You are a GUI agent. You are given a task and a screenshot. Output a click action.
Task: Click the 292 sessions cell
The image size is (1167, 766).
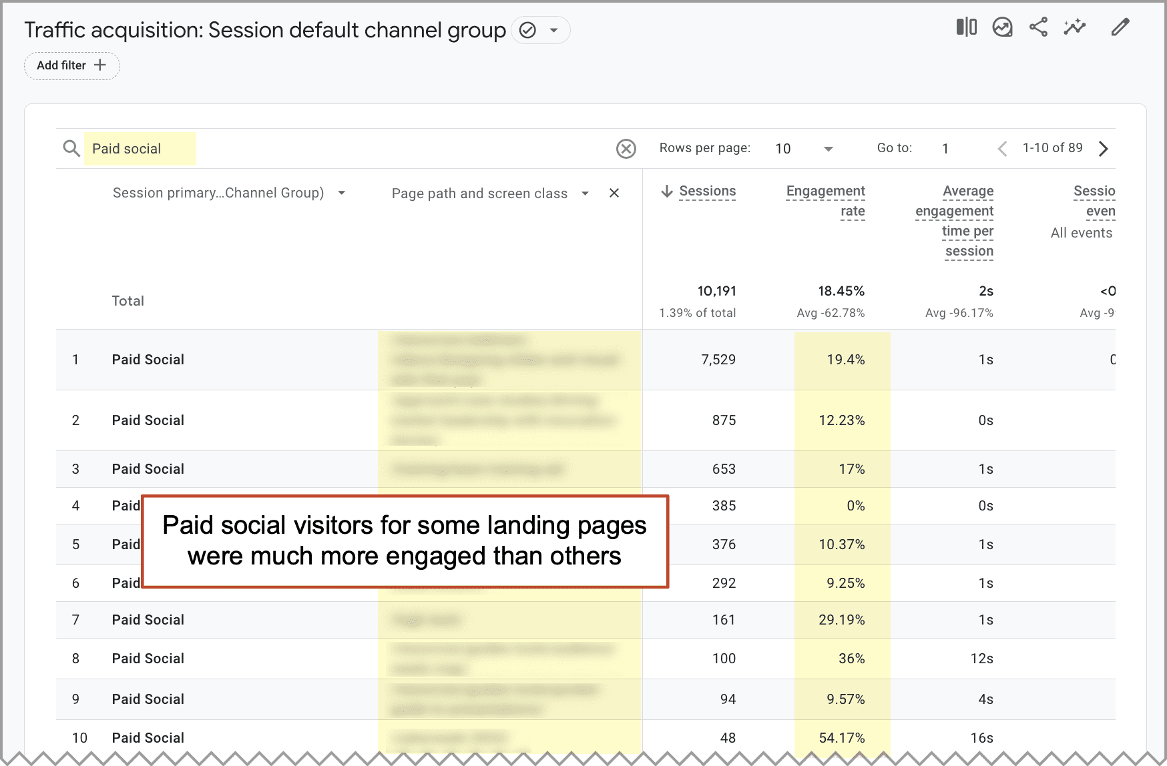(724, 583)
